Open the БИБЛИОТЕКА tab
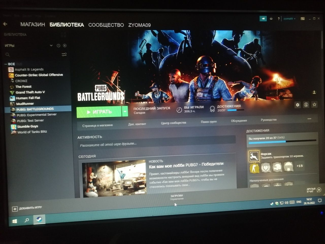Image resolution: width=325 pixels, height=244 pixels. tap(67, 25)
